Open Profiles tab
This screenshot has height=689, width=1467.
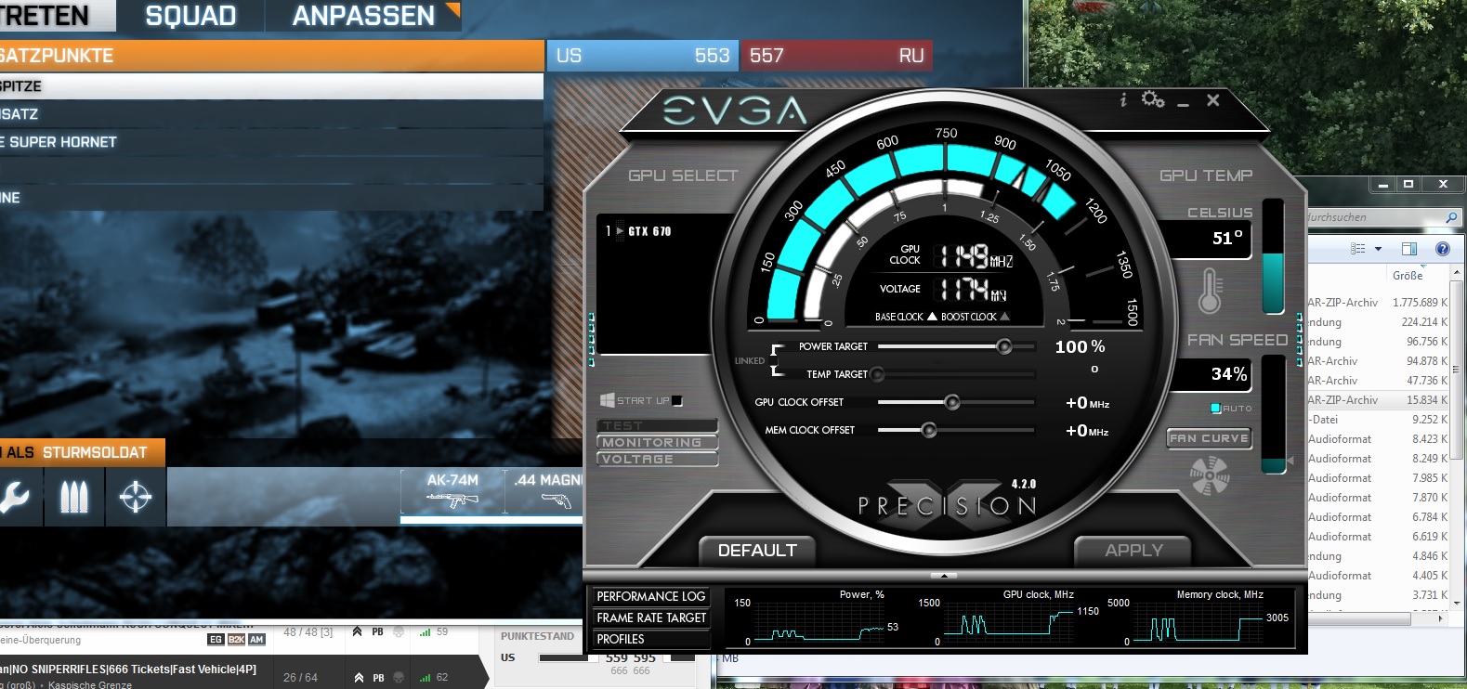point(651,639)
